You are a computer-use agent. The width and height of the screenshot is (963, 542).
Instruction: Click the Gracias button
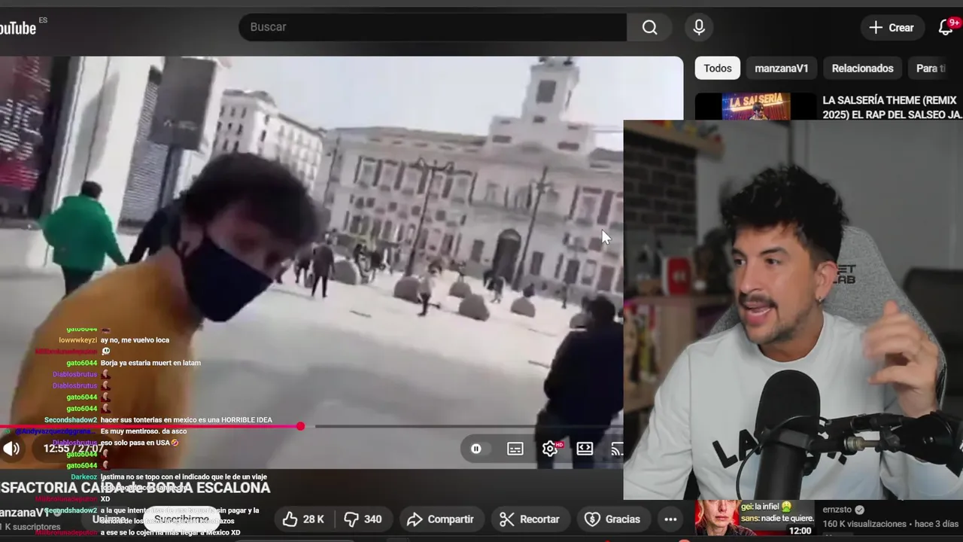pos(612,519)
